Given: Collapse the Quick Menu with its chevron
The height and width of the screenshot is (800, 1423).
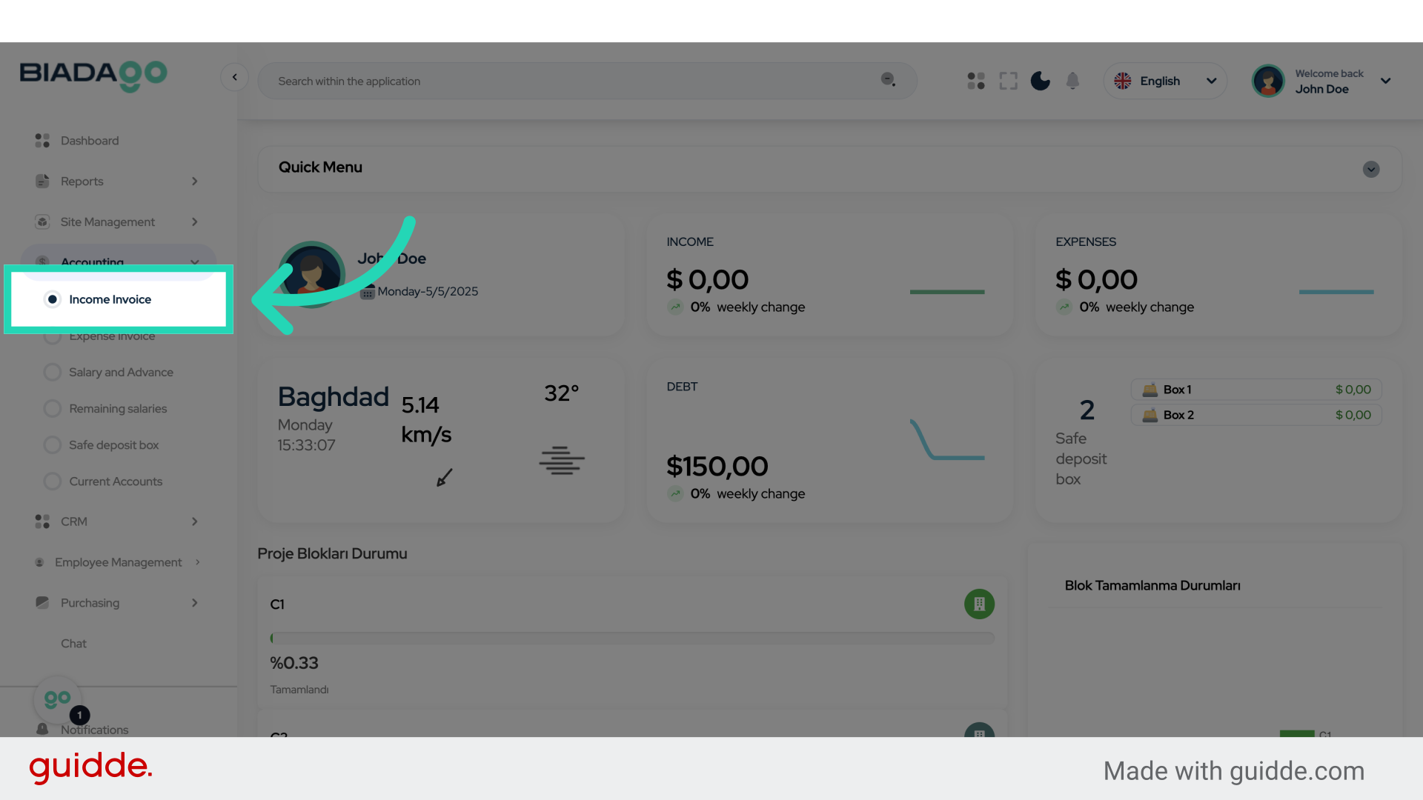Looking at the screenshot, I should click(x=1370, y=170).
